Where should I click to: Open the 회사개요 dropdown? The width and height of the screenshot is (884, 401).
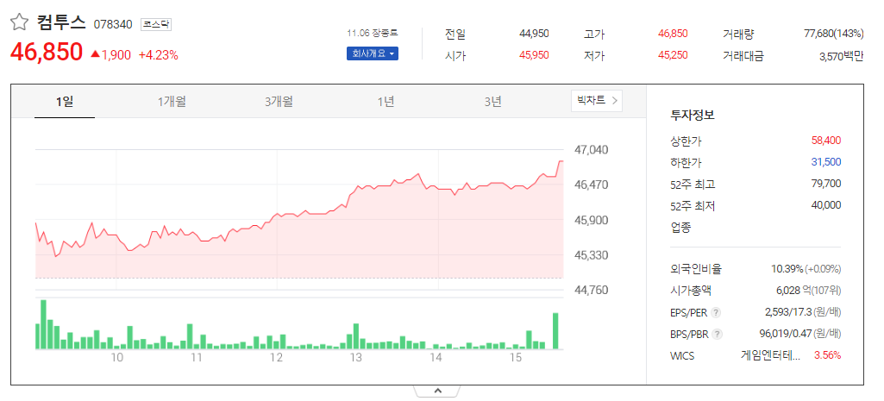(x=372, y=53)
